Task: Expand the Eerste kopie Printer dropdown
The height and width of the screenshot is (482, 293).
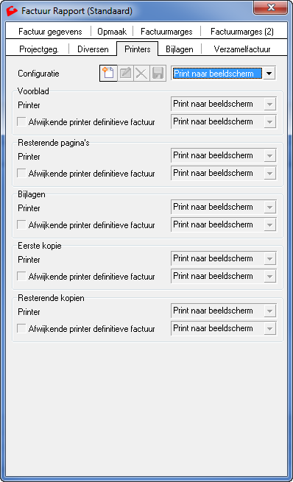Action: pos(269,258)
